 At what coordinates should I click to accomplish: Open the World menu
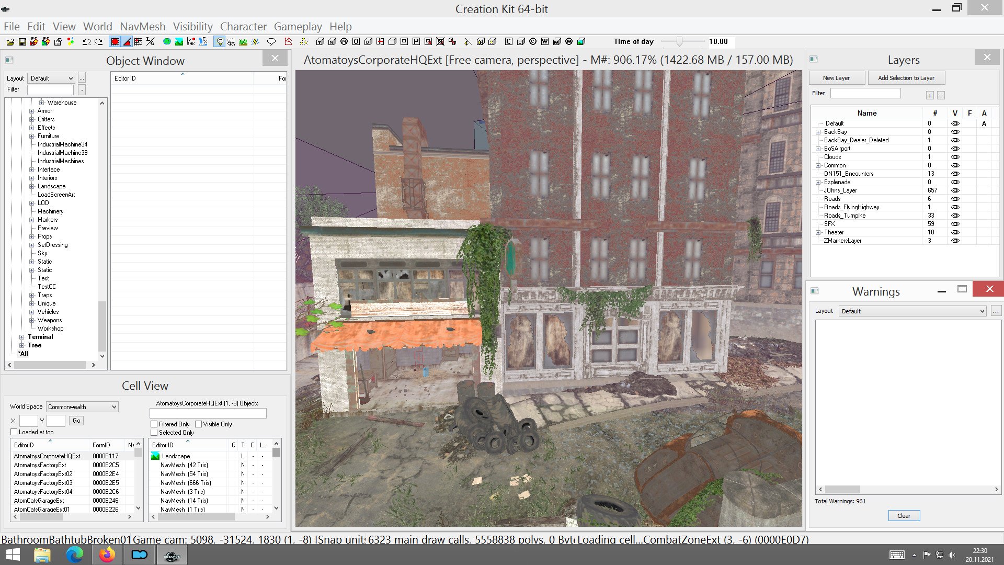tap(98, 27)
